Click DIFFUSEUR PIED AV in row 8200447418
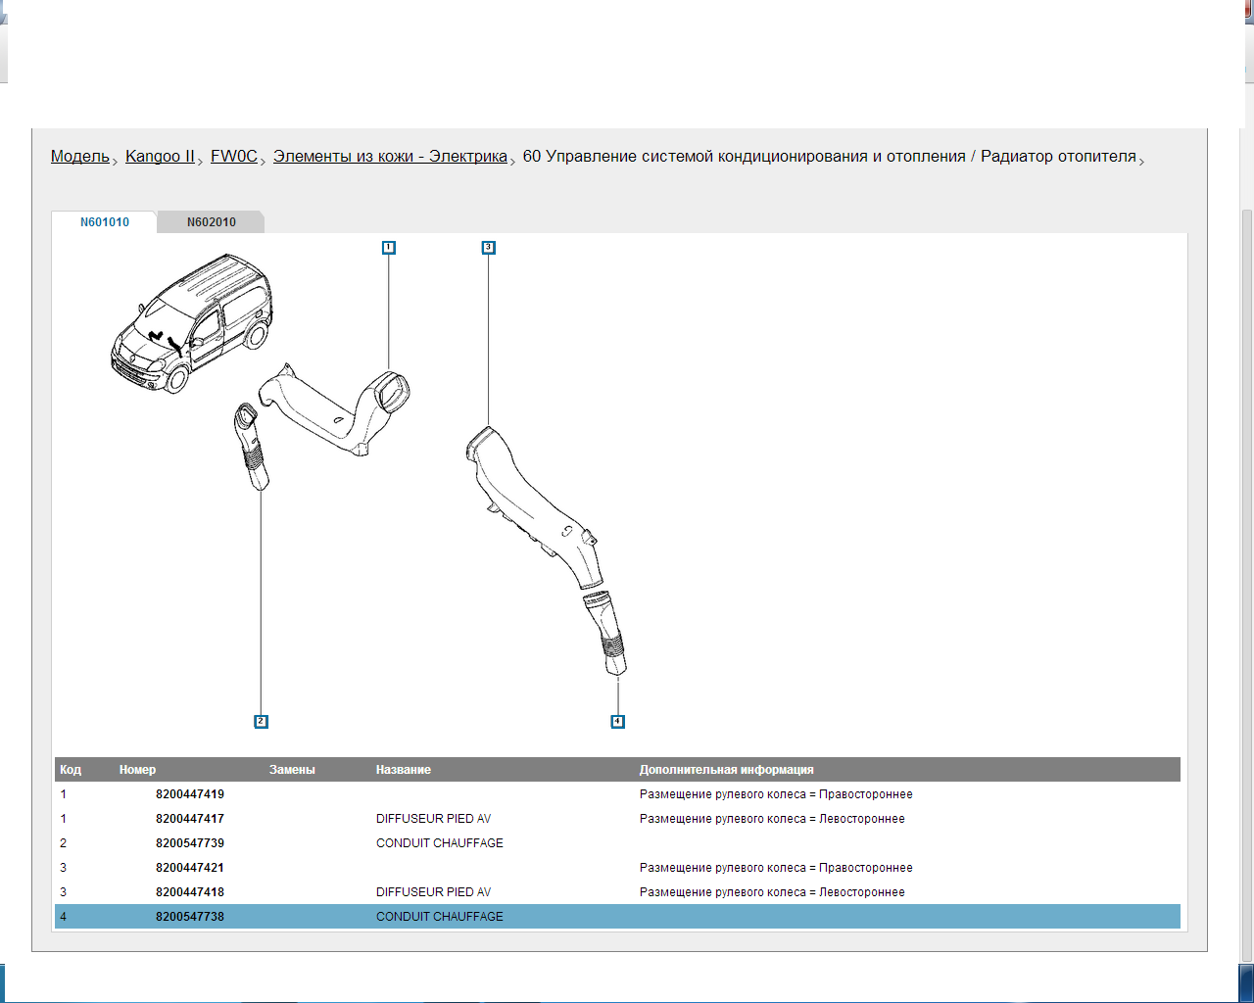1254x1003 pixels. pyautogui.click(x=434, y=892)
